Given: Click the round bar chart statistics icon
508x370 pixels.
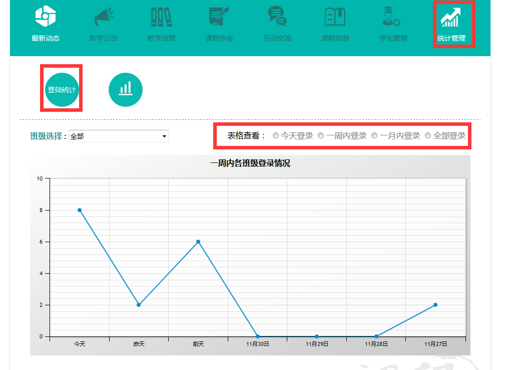Looking at the screenshot, I should (126, 90).
